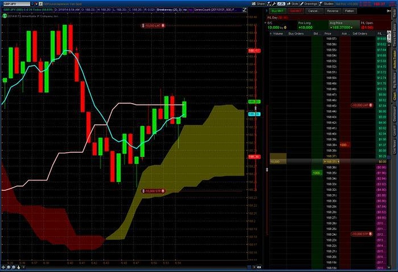
Task: Select the Chart side tab
Action: tap(395, 96)
